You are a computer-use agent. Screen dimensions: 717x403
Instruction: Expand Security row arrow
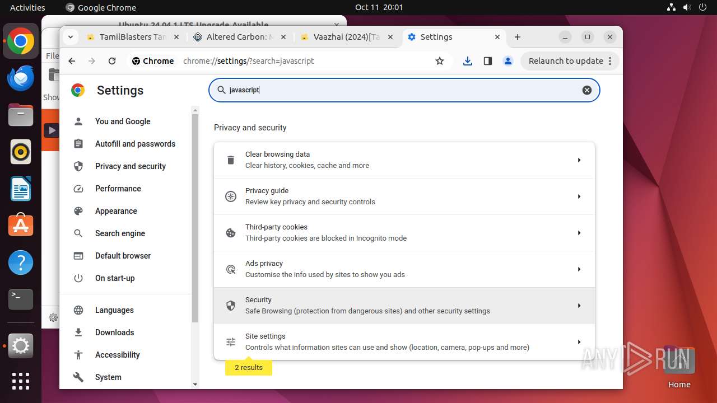(x=579, y=306)
